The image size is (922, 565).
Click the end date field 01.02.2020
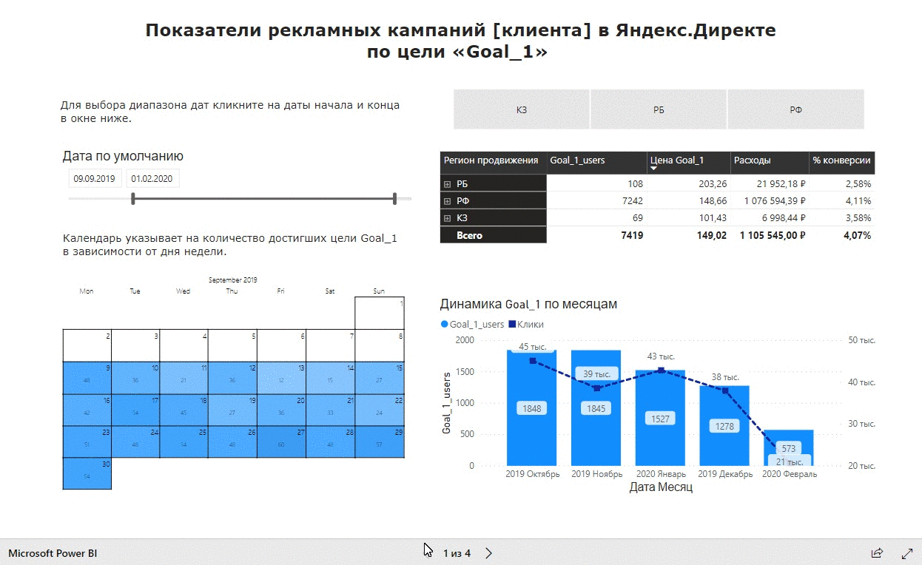pyautogui.click(x=152, y=178)
